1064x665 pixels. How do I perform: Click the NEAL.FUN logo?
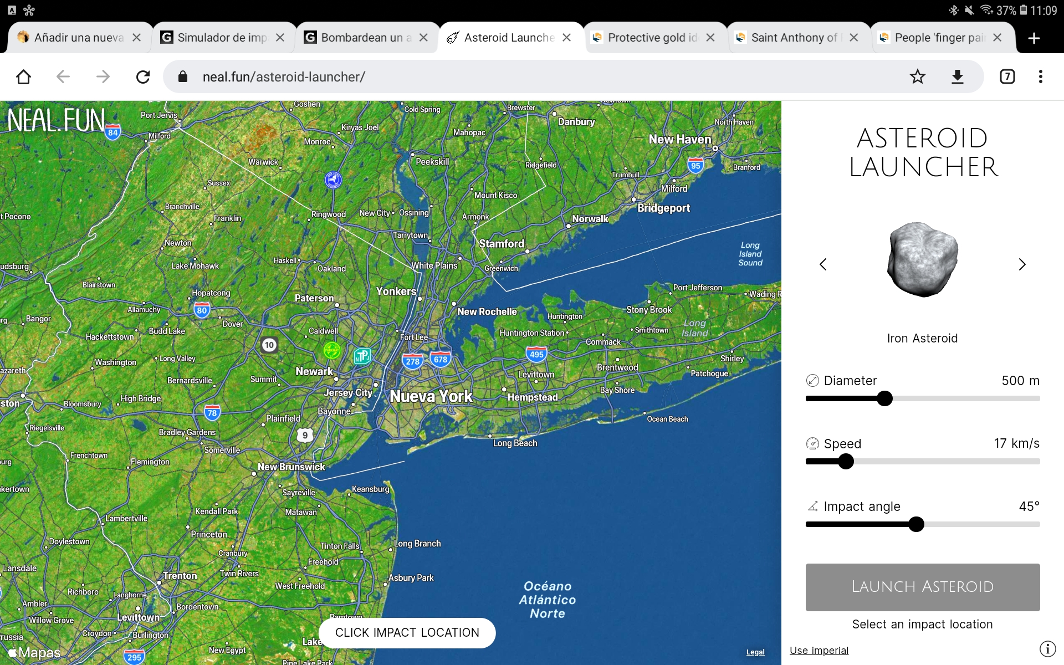tap(56, 120)
